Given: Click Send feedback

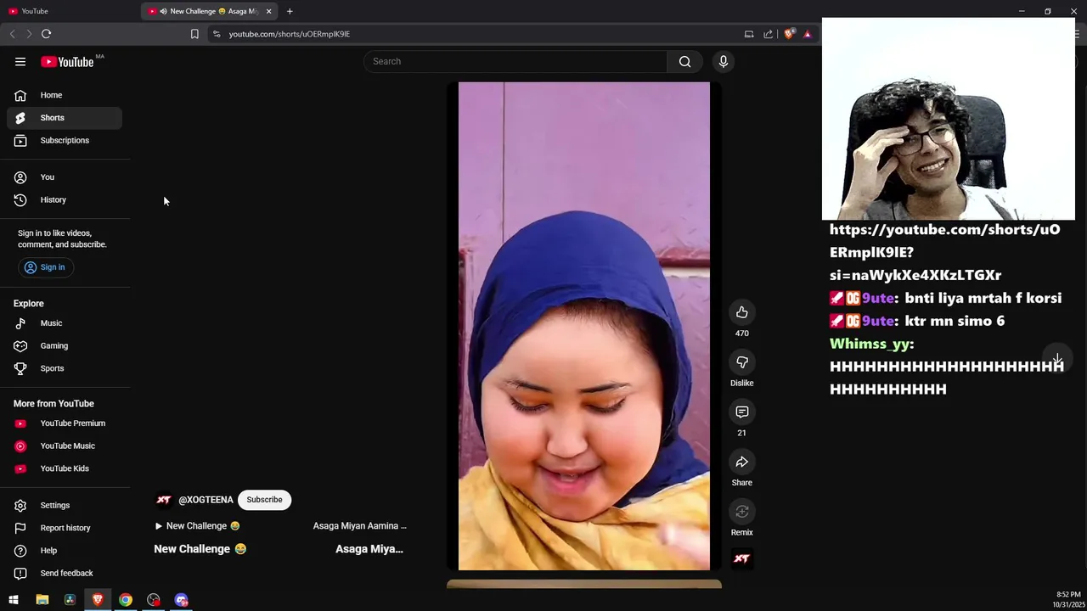Looking at the screenshot, I should click(65, 573).
